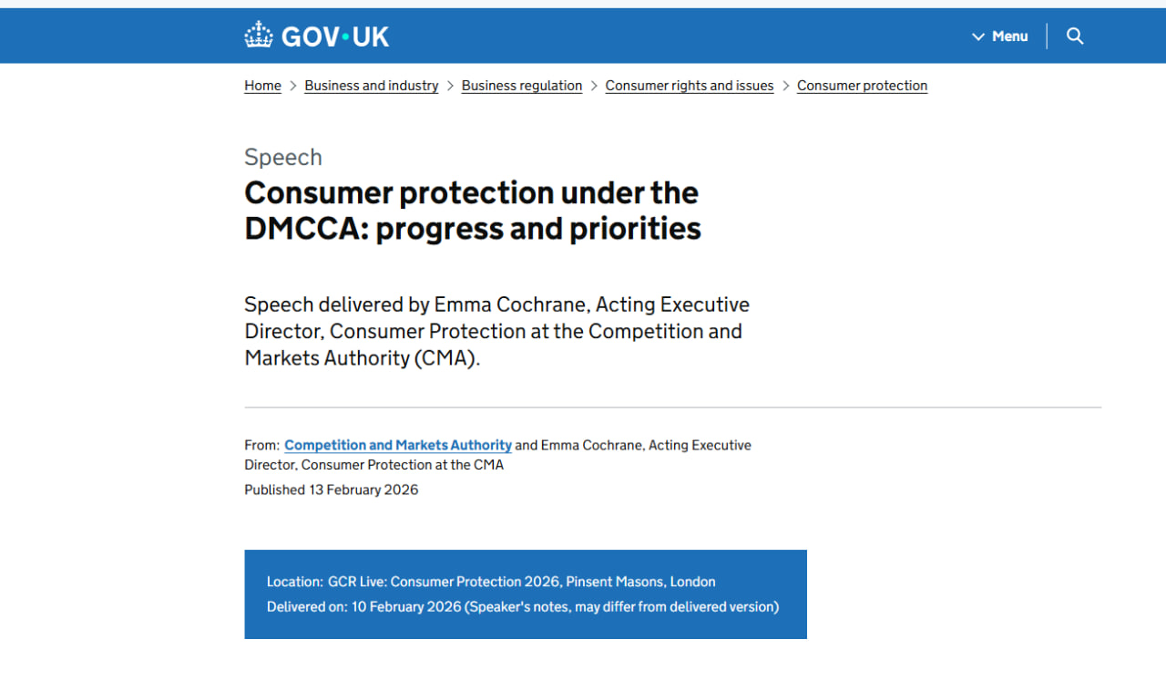Open the Competition and Markets Authority link
The height and width of the screenshot is (681, 1166).
pyautogui.click(x=398, y=446)
